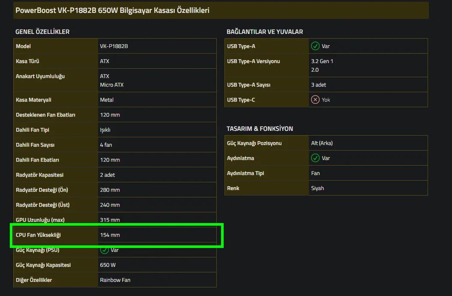The width and height of the screenshot is (452, 296).
Task: Click the Rainbow Fan value
Action: [115, 280]
